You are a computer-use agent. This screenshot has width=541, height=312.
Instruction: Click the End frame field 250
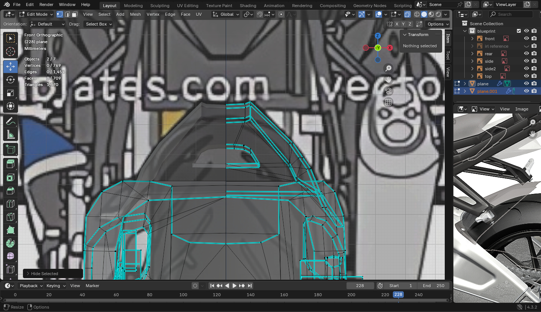click(x=433, y=286)
